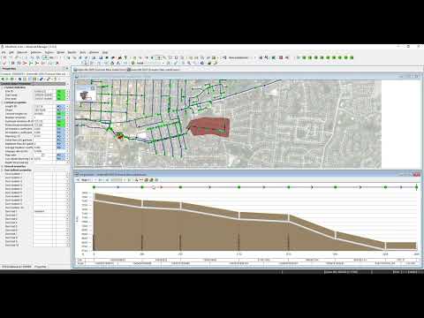The image size is (424, 318).
Task: Expand the General properties section
Action: 3,166
